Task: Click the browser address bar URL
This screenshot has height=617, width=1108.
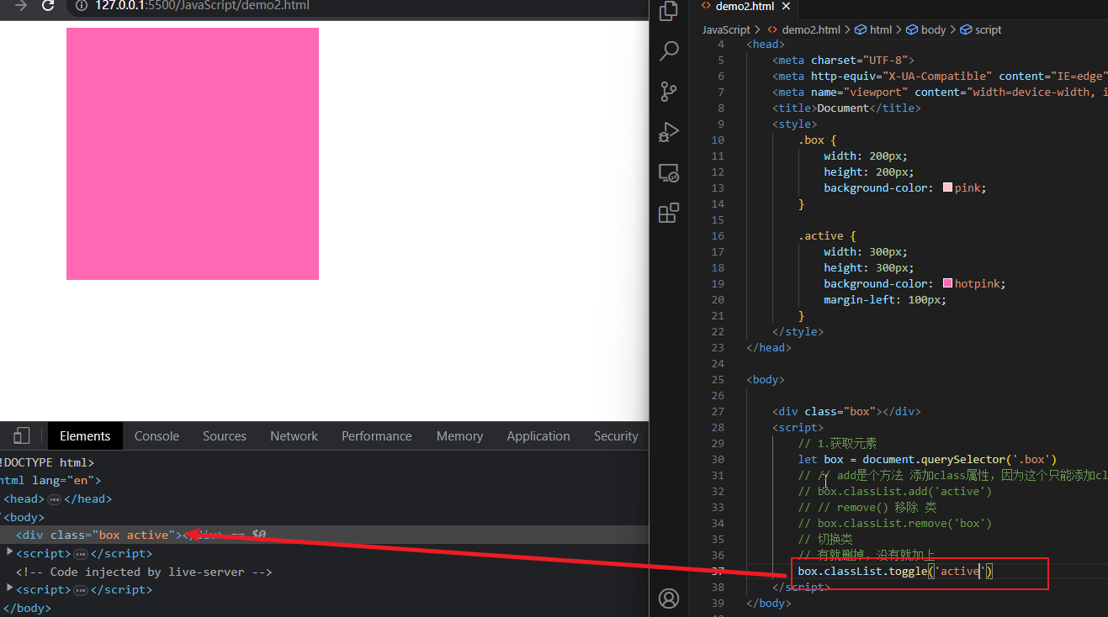Action: point(202,6)
